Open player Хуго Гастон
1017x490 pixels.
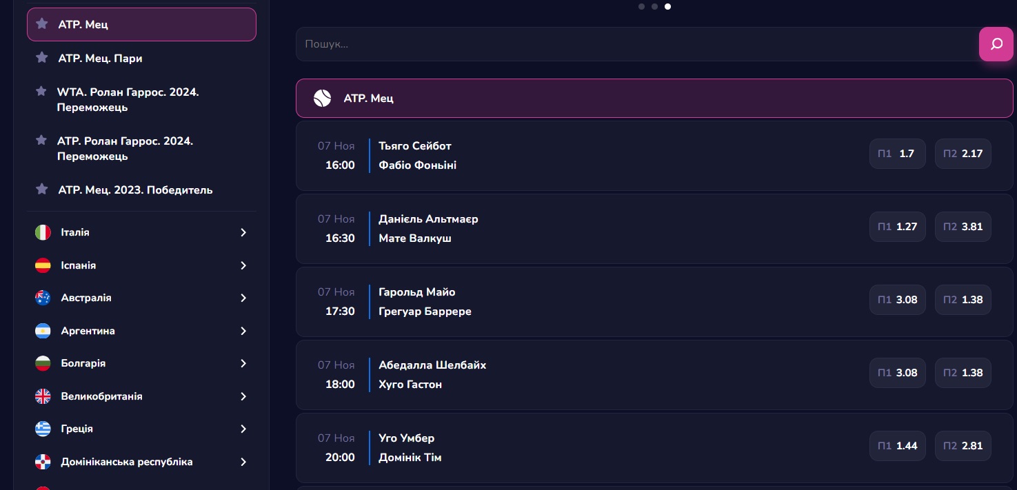tap(410, 385)
